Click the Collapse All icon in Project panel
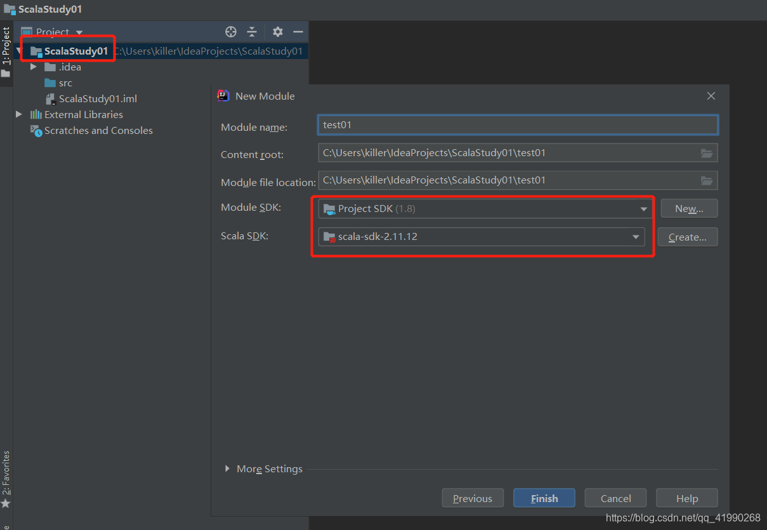Viewport: 767px width, 530px height. click(252, 32)
